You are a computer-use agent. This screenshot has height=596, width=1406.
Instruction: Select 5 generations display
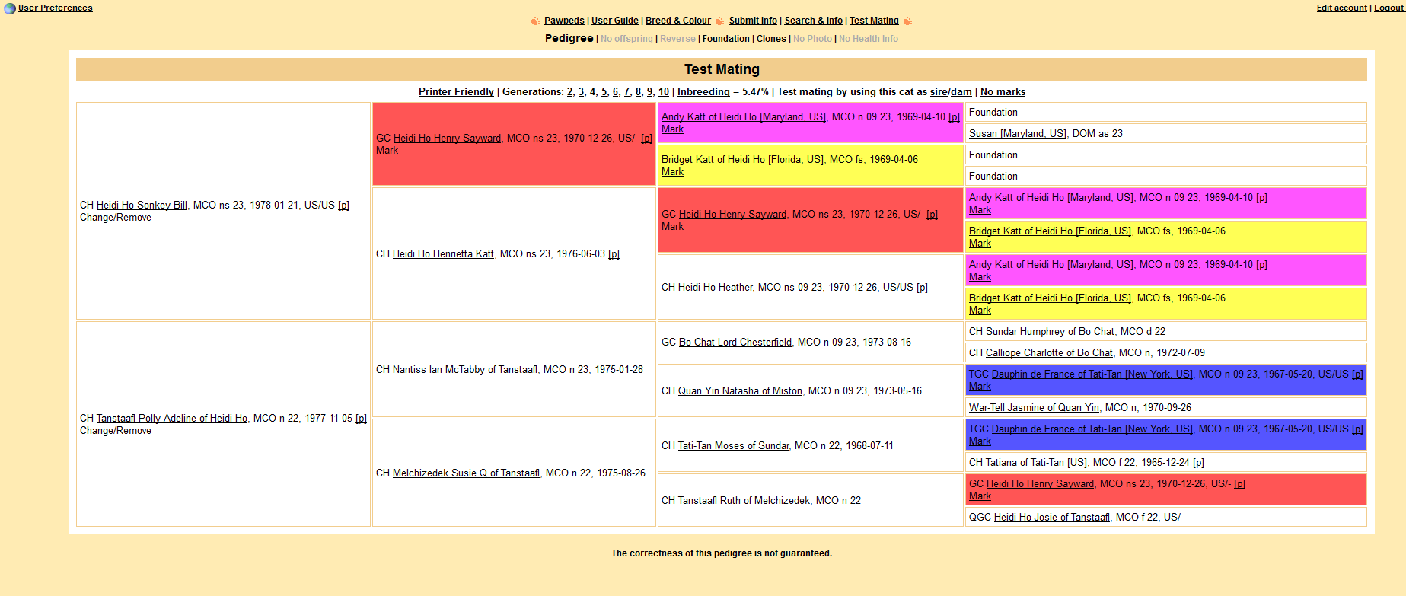(x=604, y=92)
